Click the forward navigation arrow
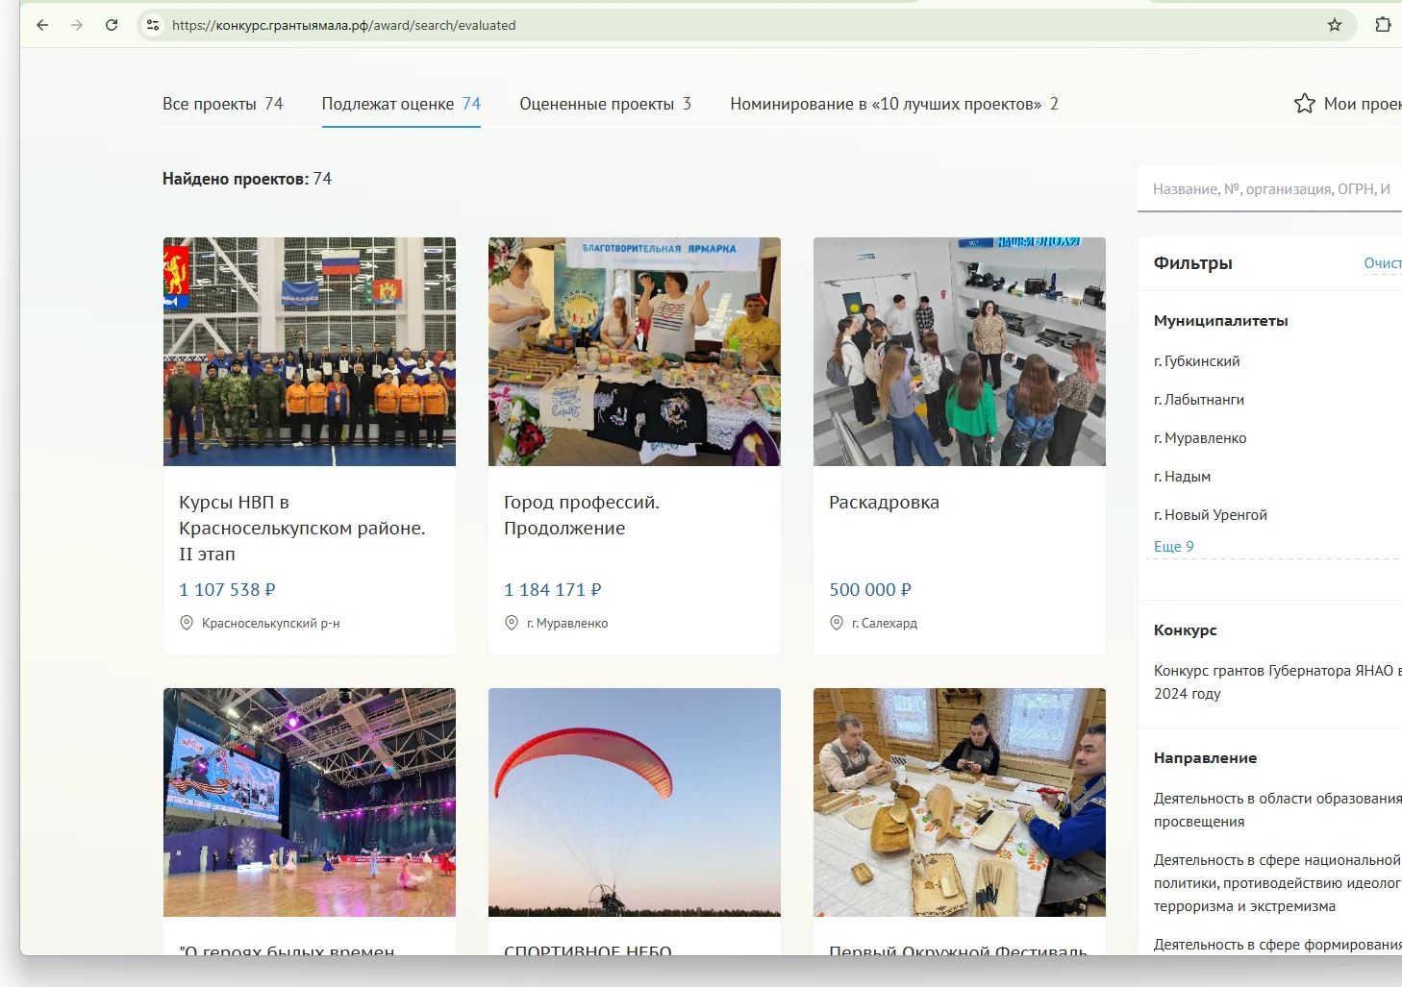The width and height of the screenshot is (1402, 987). point(77,25)
